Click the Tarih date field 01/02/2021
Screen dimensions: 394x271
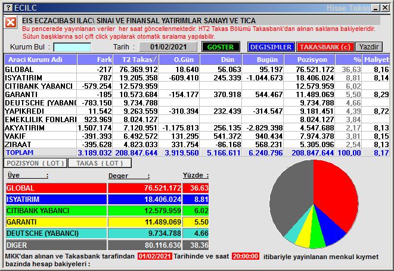click(168, 47)
